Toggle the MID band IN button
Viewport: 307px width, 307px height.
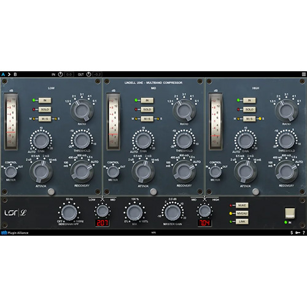147,100
